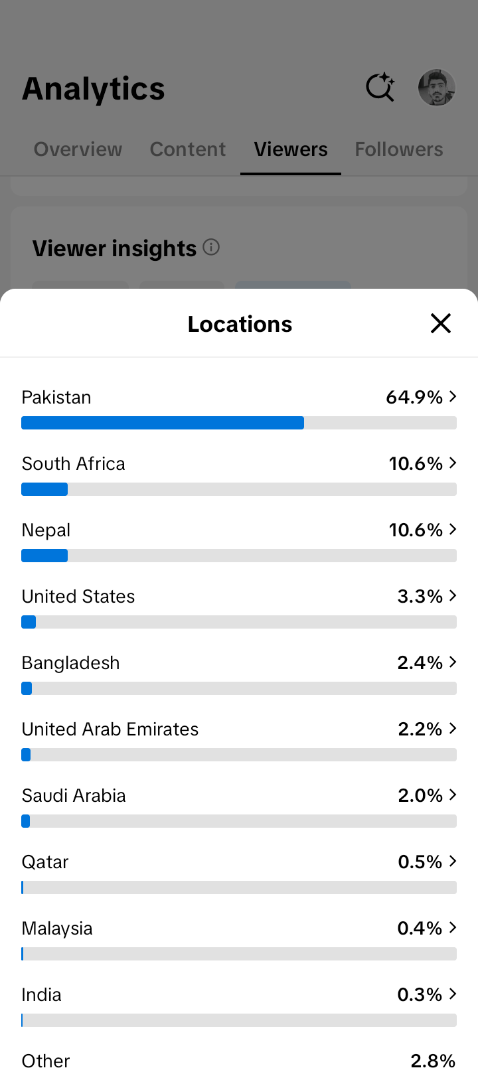
Task: Open United States details chevron
Action: pos(453,595)
